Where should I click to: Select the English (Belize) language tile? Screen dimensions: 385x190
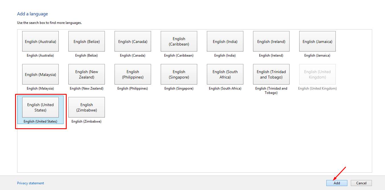pyautogui.click(x=87, y=42)
